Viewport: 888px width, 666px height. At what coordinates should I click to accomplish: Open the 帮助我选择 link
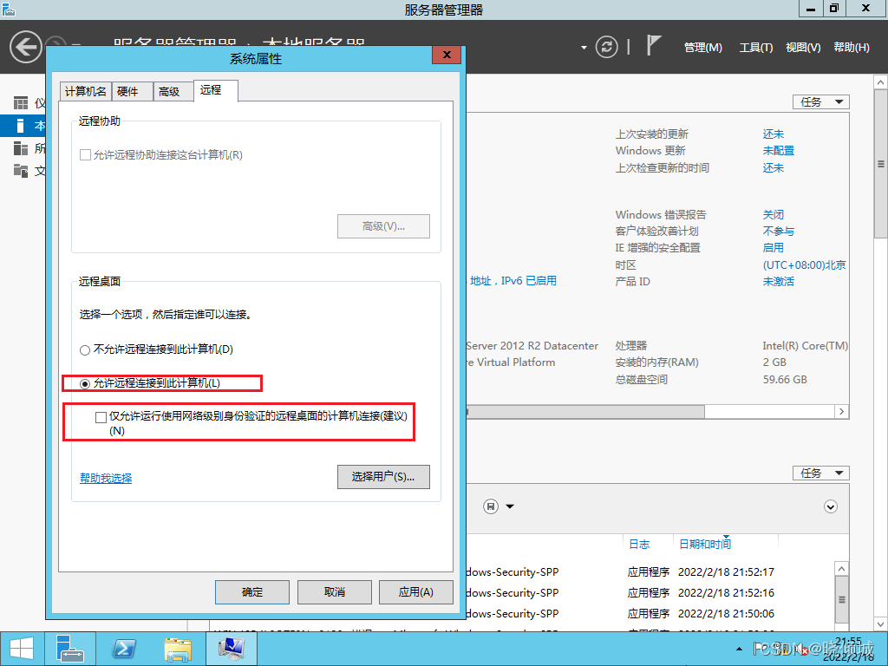click(x=106, y=478)
